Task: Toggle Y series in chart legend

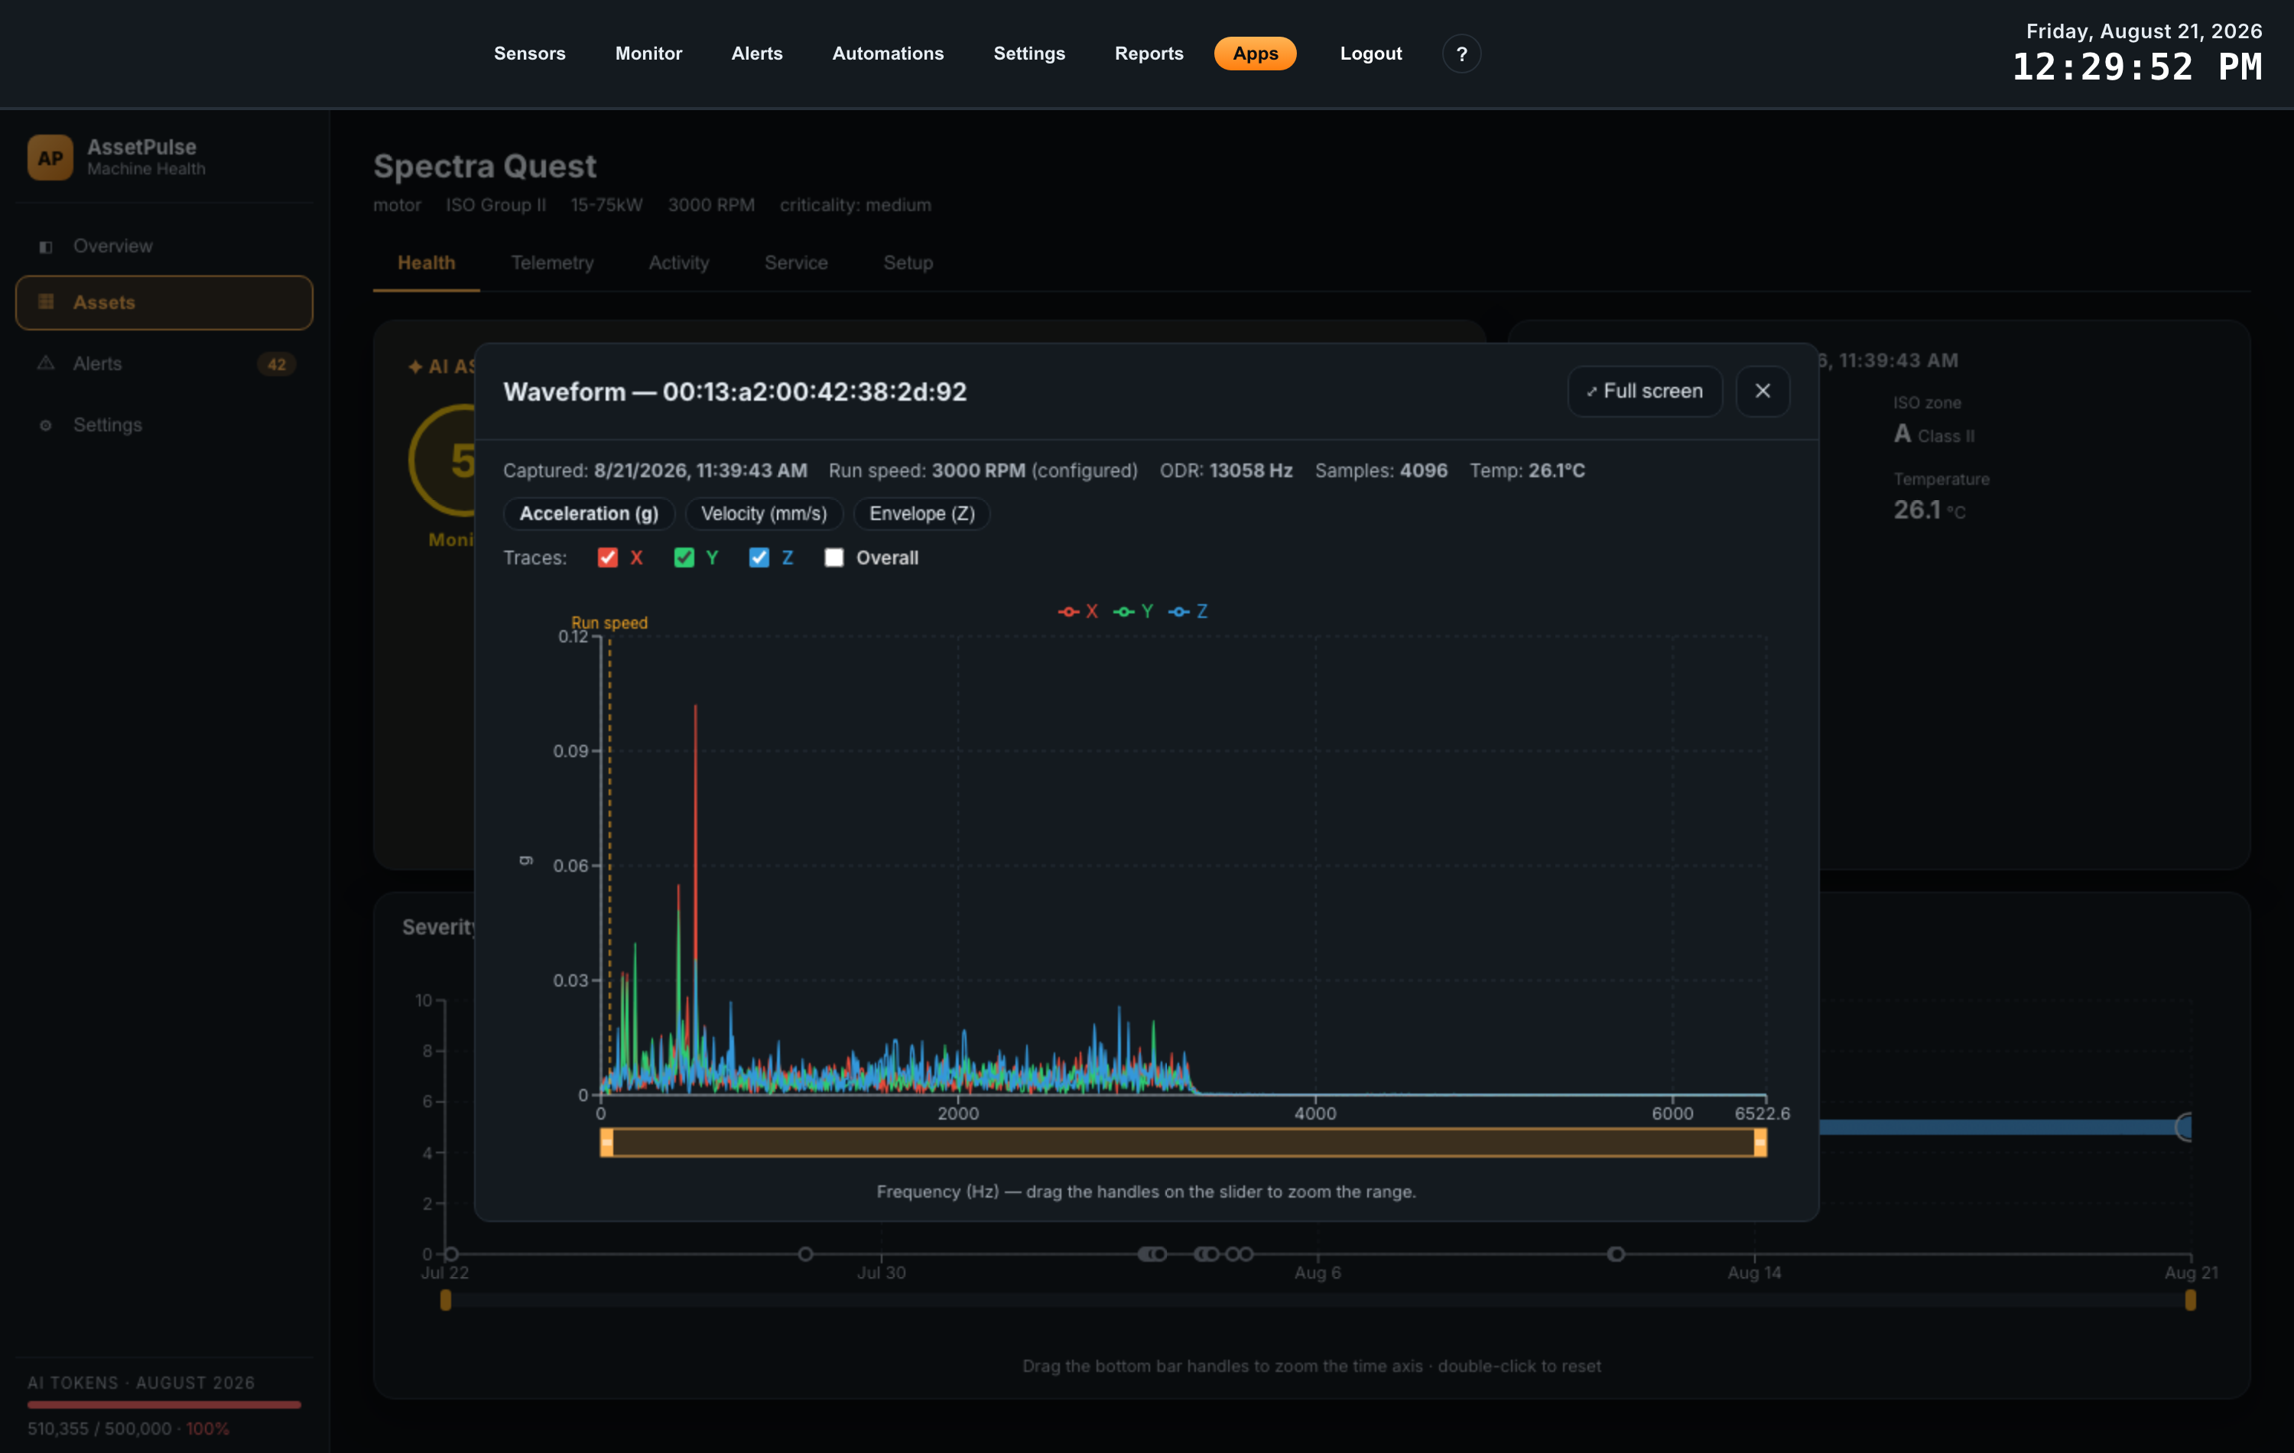Action: [x=1132, y=612]
